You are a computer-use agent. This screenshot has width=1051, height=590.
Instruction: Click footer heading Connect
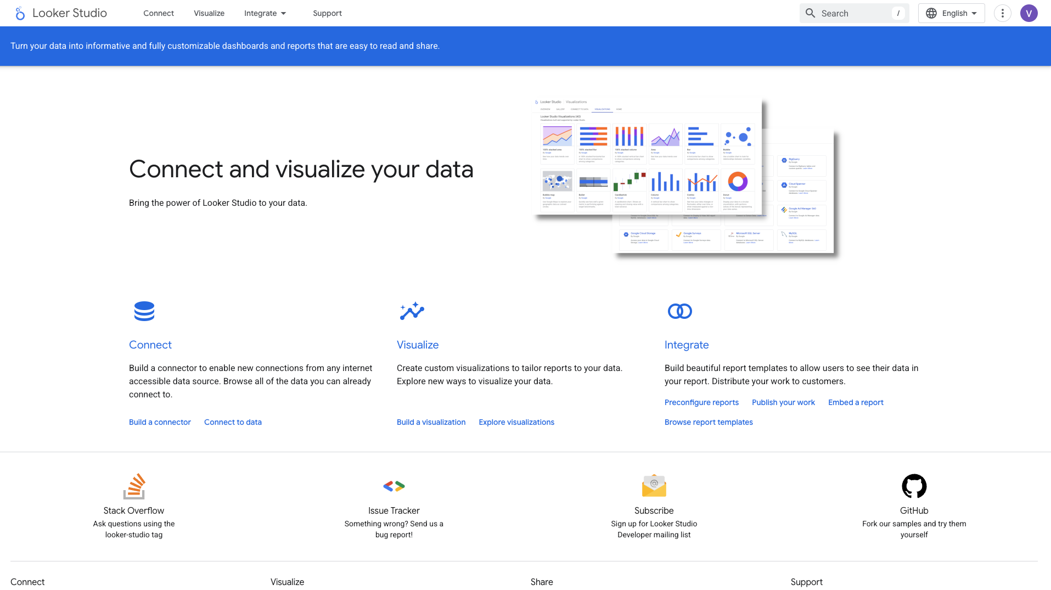(27, 582)
